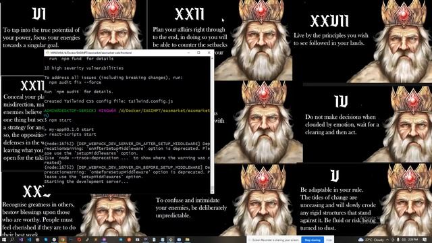Maximize the MINGW64 terminal window
This screenshot has width=432, height=243.
(x=198, y=53)
